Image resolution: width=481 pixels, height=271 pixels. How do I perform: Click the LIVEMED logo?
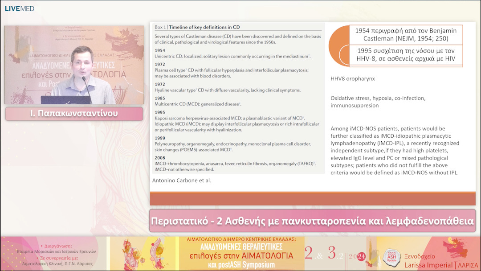(20, 8)
